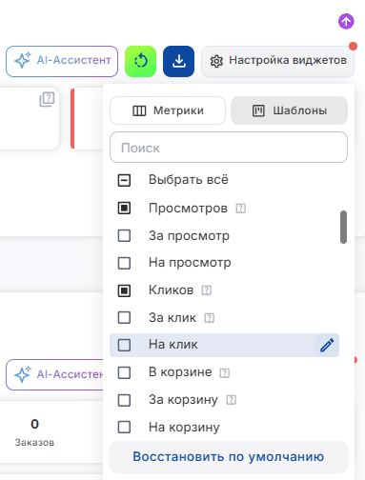Click the gear icon in Настройка виджетов
This screenshot has height=480, width=365.
tap(216, 61)
